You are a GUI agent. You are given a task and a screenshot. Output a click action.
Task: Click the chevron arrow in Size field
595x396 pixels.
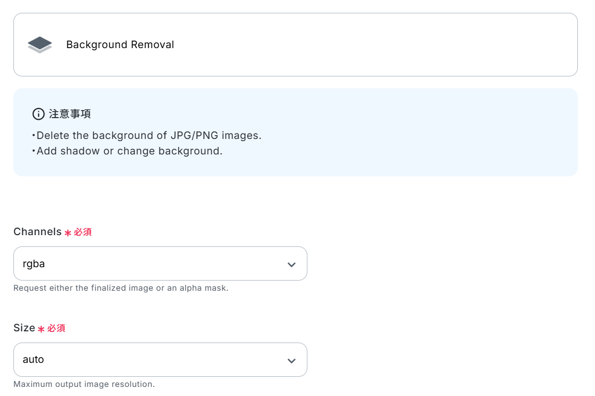(291, 360)
